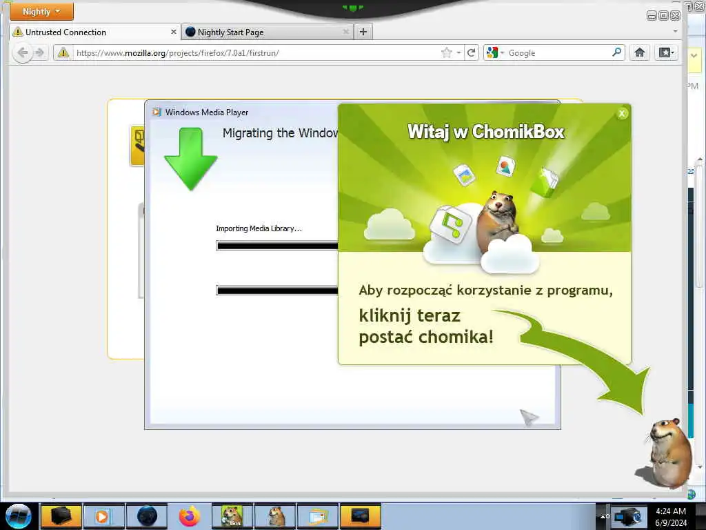
Task: Open the black box taskbar application
Action: click(61, 516)
